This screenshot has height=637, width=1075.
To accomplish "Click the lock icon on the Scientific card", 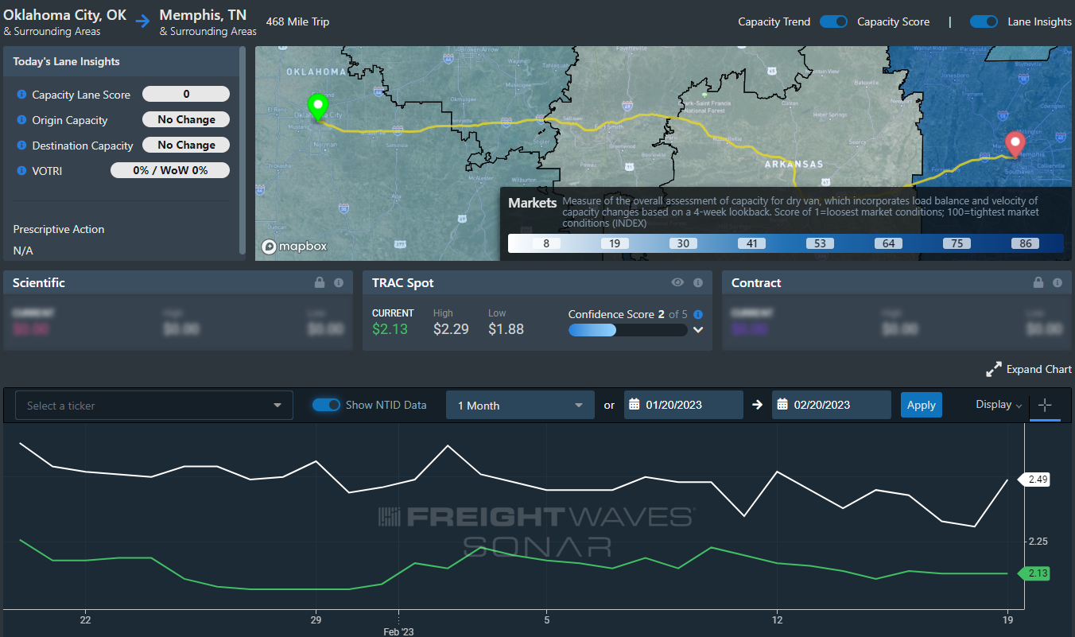I will 320,282.
